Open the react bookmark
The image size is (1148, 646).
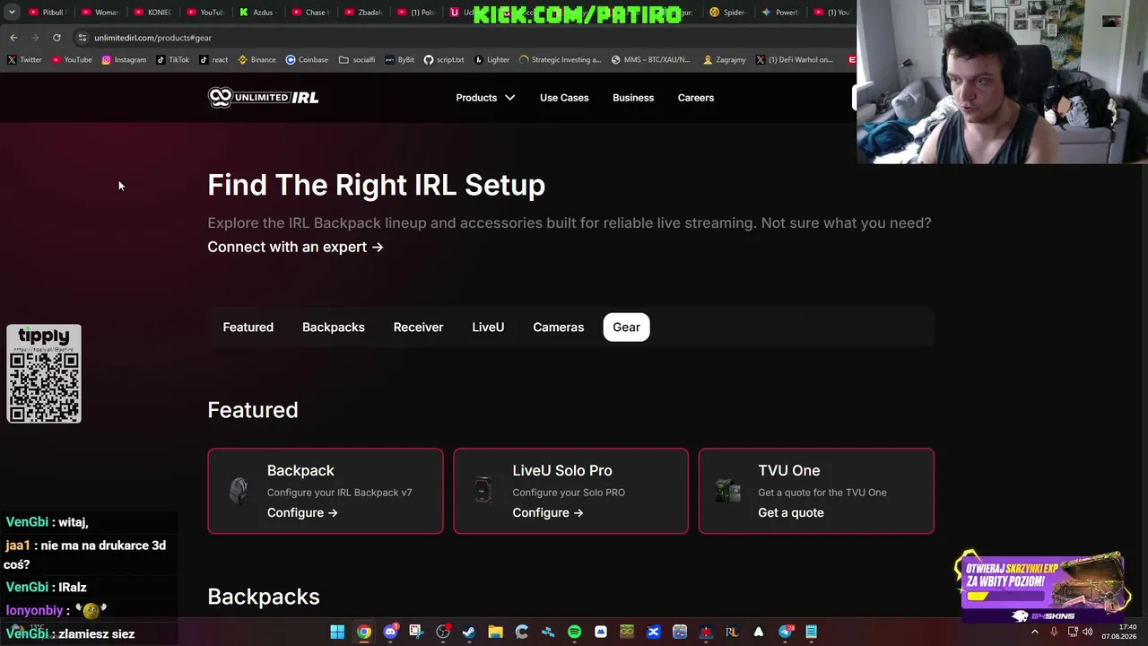coord(213,60)
